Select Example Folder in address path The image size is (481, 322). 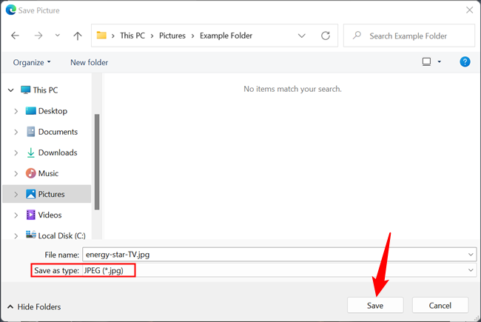[x=226, y=36]
